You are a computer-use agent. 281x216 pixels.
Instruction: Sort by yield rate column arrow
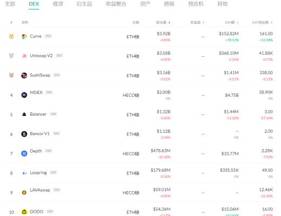[x=203, y=23]
